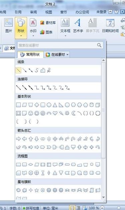Click the search magnifier in shapes panel
The height and width of the screenshot is (210, 125).
99,45
